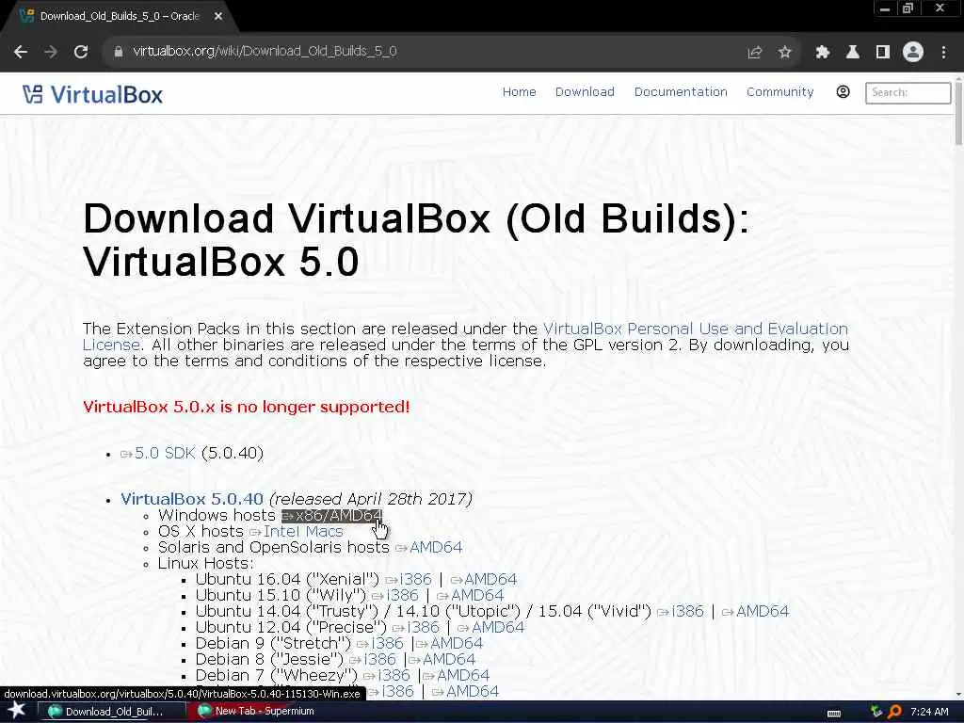Click the padlock site info icon
Viewport: 964px width, 723px height.
coord(118,52)
